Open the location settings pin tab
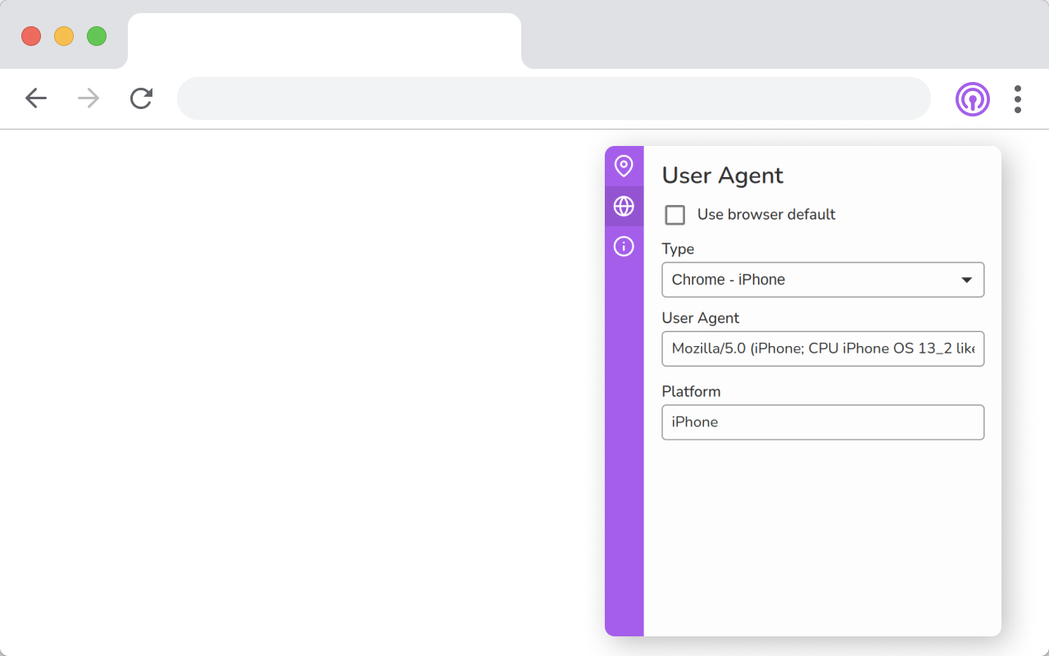 click(x=624, y=166)
